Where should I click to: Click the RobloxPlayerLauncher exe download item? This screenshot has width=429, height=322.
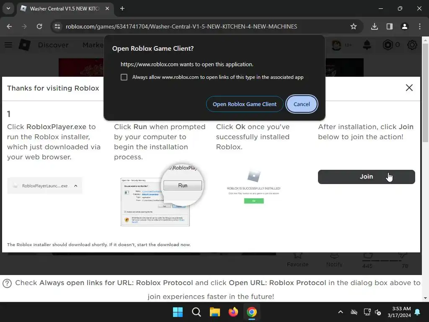click(x=44, y=186)
